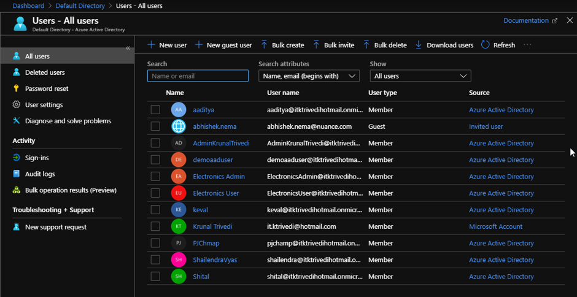The width and height of the screenshot is (577, 297).
Task: Open the Documentation link
Action: 526,20
